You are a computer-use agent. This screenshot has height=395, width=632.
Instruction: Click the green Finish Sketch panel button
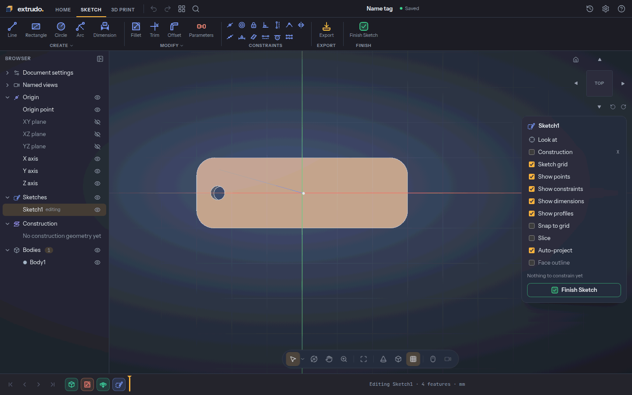[x=574, y=290]
